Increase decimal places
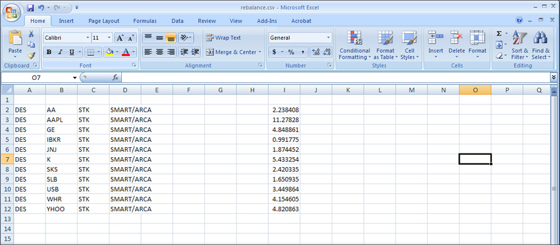The width and height of the screenshot is (560, 245). point(316,52)
